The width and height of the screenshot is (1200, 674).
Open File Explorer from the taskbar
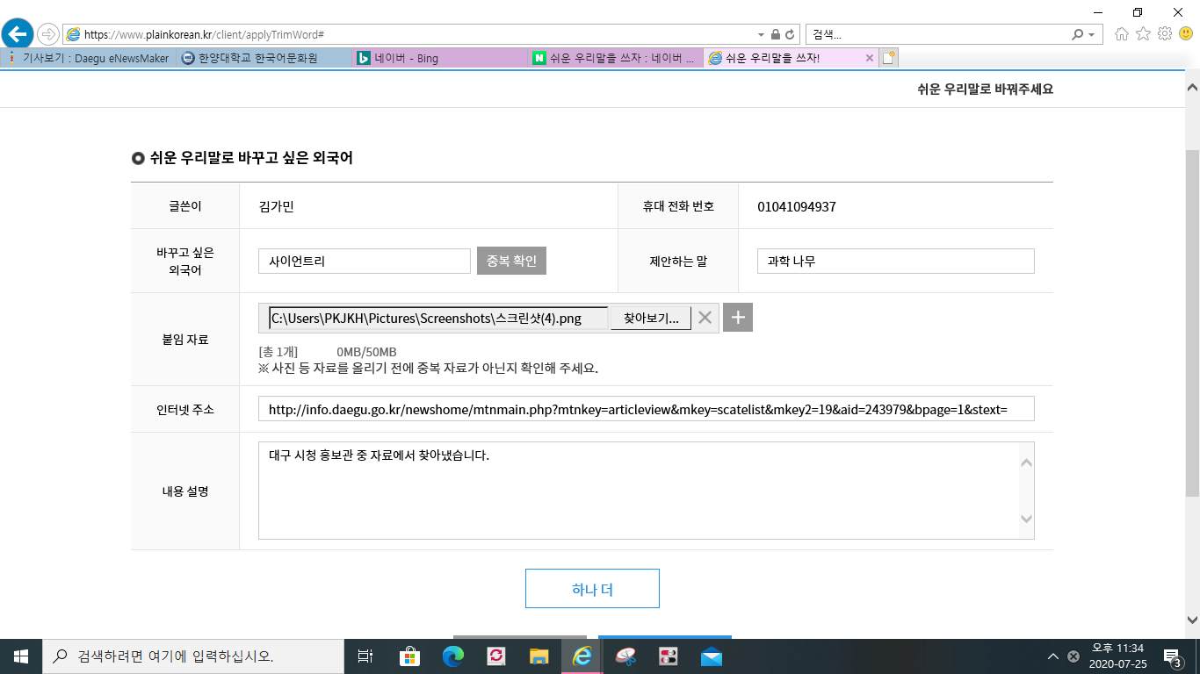pos(539,656)
